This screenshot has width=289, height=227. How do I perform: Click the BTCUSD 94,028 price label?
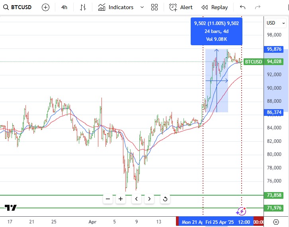pos(264,62)
